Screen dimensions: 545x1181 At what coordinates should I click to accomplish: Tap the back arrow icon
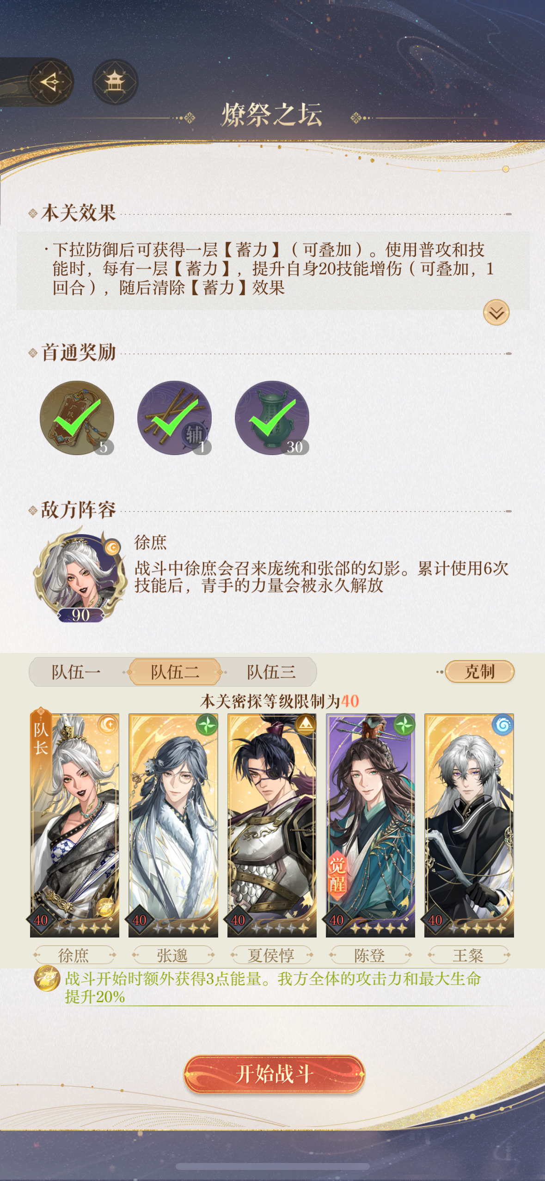51,82
